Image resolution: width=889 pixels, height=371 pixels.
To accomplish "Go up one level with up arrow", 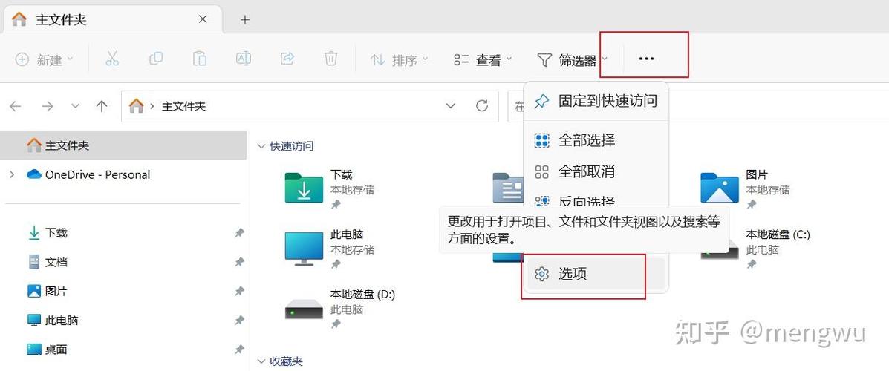I will 102,106.
